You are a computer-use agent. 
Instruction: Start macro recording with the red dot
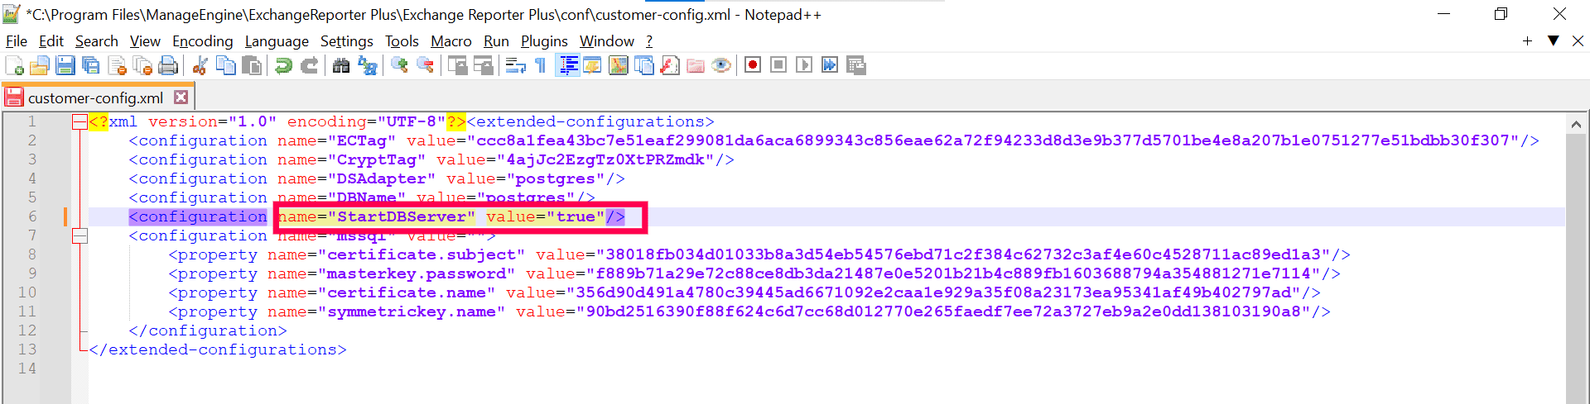click(753, 65)
